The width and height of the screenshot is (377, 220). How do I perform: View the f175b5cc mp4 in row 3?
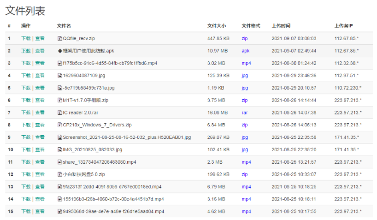pyautogui.click(x=40, y=63)
